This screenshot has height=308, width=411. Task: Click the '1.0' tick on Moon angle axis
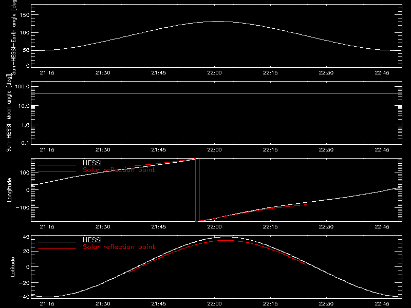[25, 125]
